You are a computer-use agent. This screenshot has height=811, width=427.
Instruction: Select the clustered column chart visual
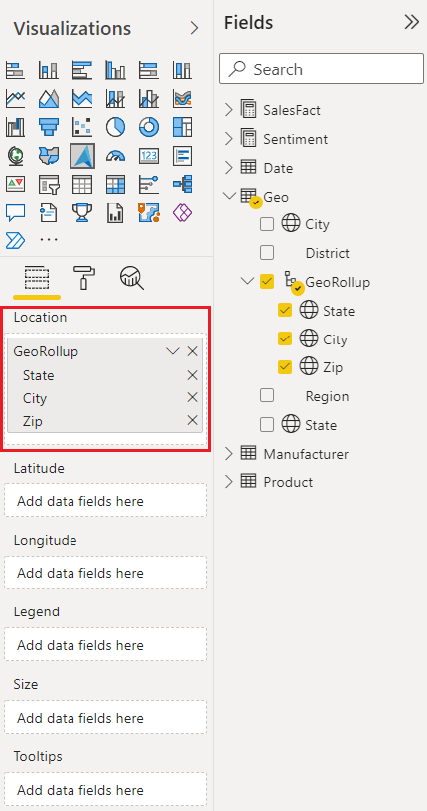[x=115, y=69]
